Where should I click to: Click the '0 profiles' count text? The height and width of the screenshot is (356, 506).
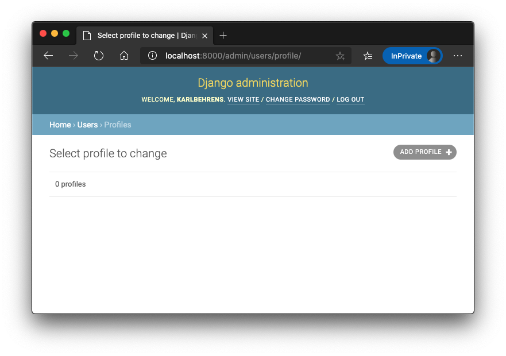click(x=70, y=184)
